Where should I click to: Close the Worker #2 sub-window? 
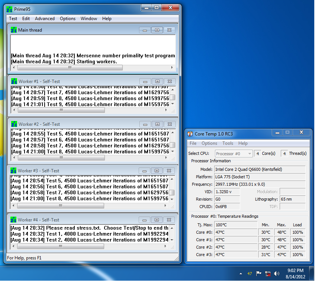(170, 124)
